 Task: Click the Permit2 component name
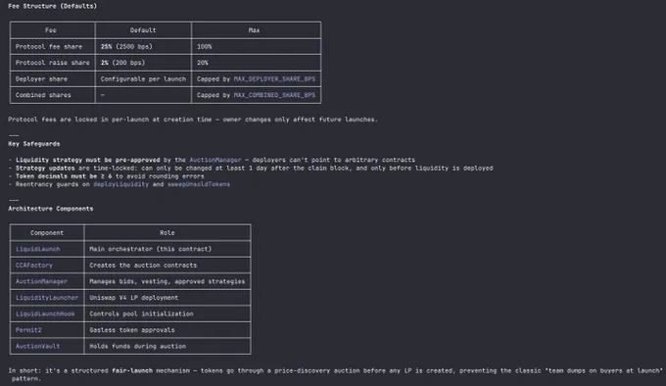click(28, 330)
